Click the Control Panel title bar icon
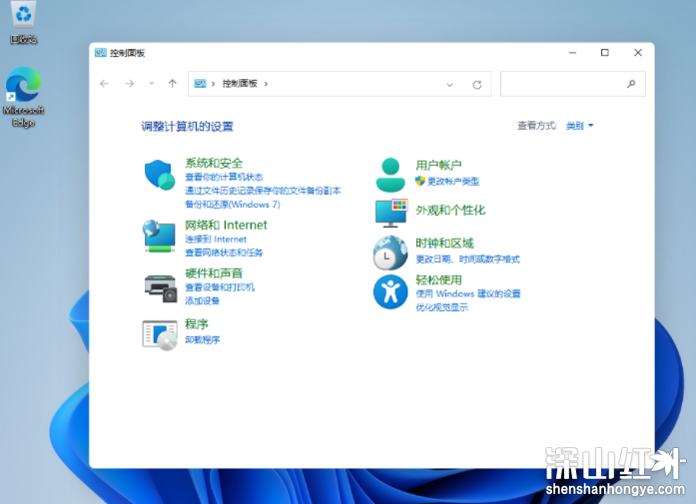 click(x=100, y=53)
